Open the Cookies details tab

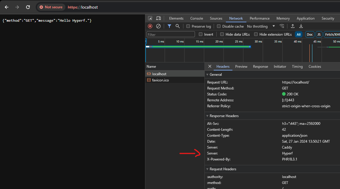[x=315, y=67]
